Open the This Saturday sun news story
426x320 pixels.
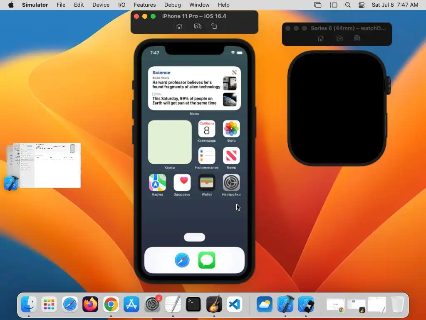[x=184, y=101]
